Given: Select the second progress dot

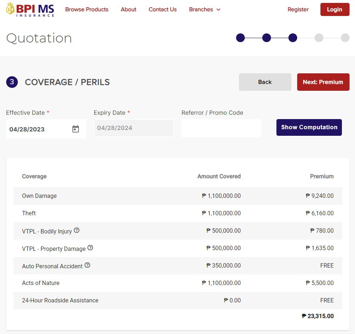Looking at the screenshot, I should (x=267, y=38).
